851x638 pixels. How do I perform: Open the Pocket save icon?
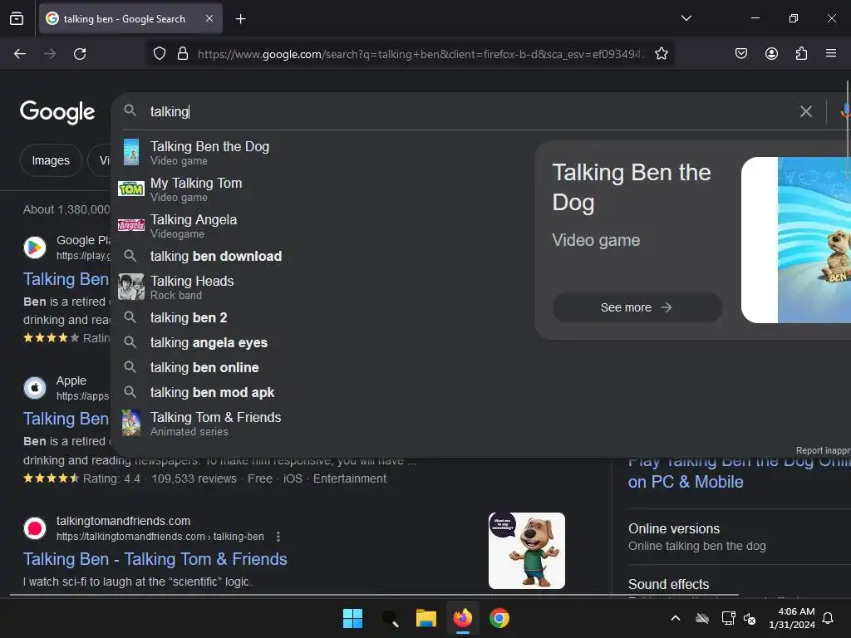[740, 54]
